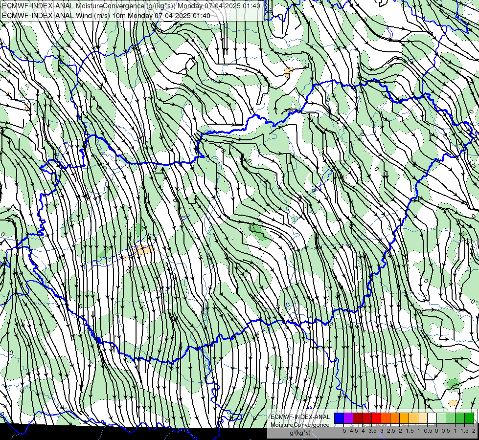Click the MoistureConvergence title line at top
Screen dimensions: 479x440
(x=131, y=6)
